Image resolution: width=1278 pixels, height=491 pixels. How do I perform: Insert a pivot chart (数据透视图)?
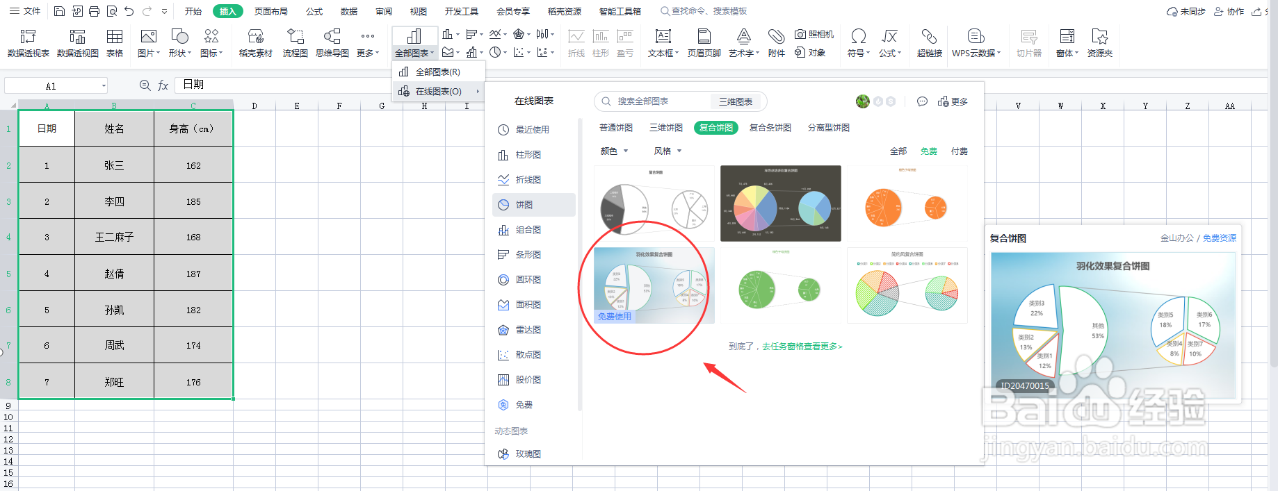pos(77,43)
